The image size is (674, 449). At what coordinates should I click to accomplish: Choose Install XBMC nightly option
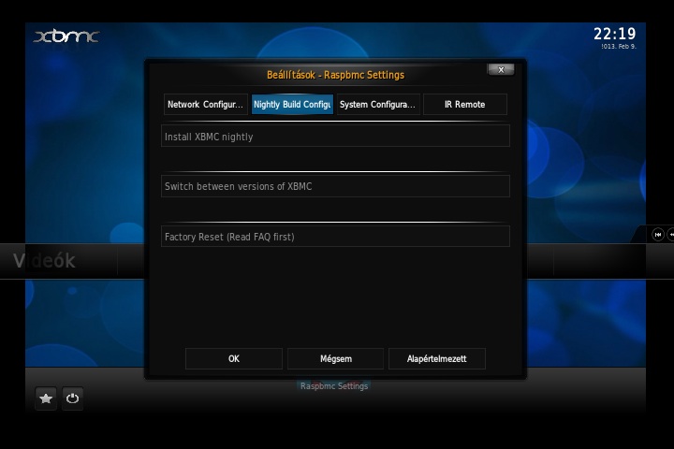[x=335, y=137]
